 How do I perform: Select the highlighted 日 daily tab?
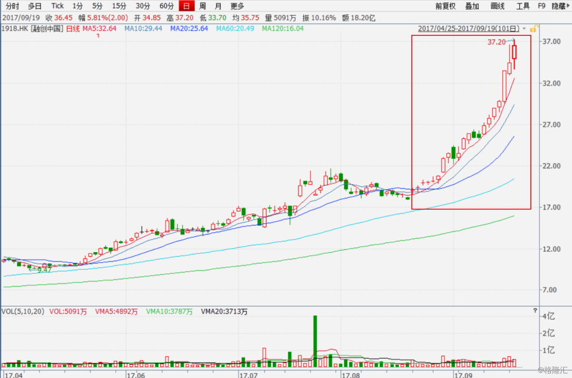pos(186,6)
